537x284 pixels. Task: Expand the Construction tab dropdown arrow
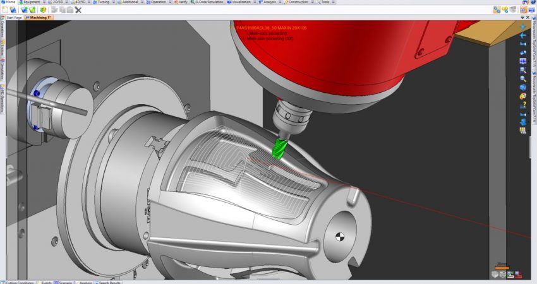click(x=312, y=2)
